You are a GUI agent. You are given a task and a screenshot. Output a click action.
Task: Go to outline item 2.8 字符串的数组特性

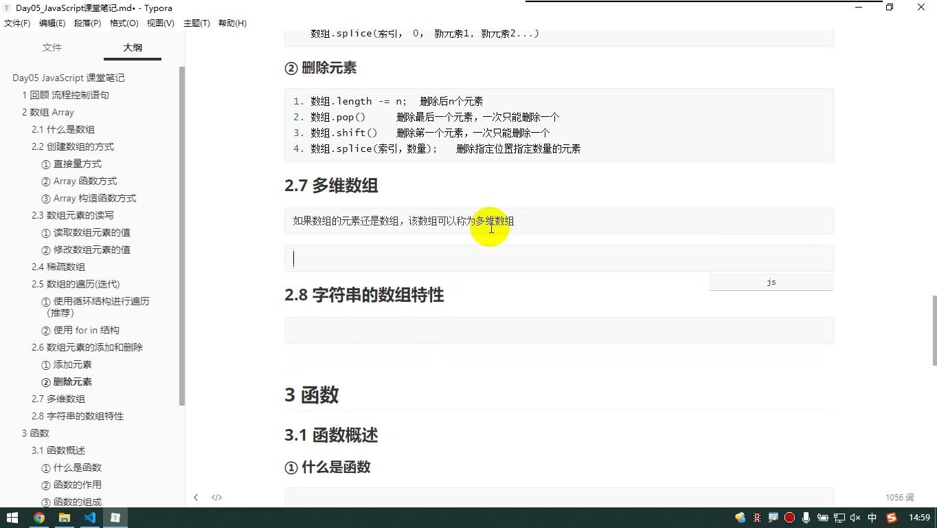point(78,416)
